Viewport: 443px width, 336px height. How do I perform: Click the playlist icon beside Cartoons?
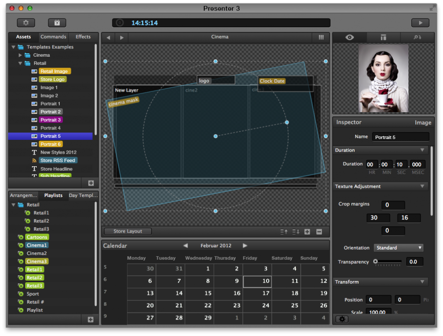21,237
